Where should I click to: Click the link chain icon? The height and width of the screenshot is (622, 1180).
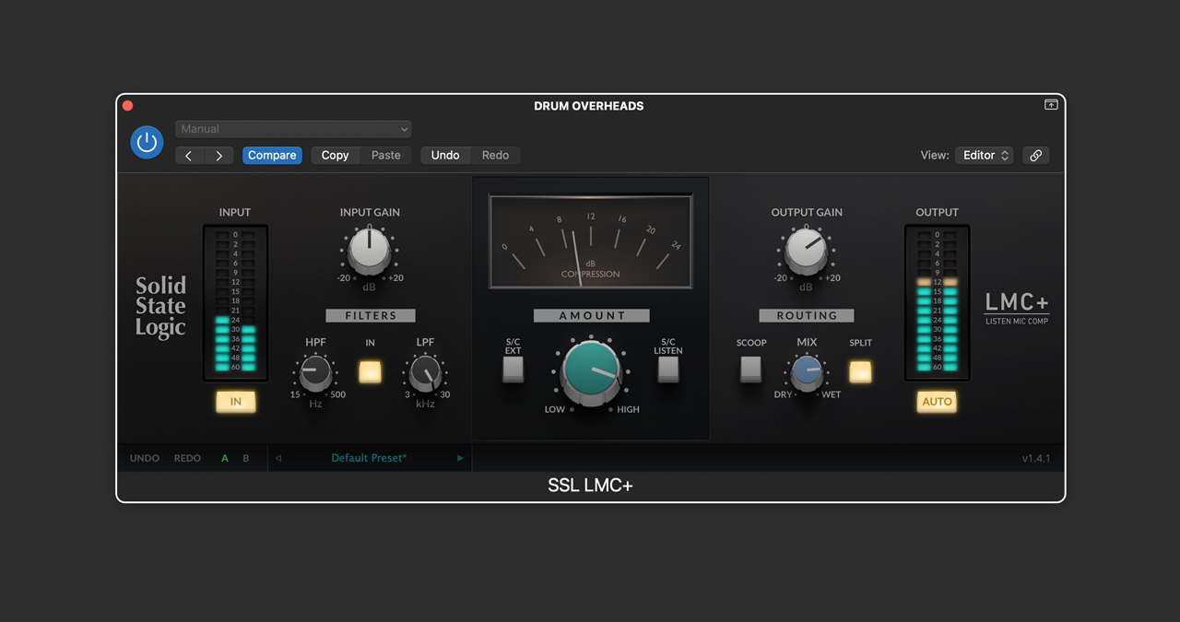(x=1036, y=156)
